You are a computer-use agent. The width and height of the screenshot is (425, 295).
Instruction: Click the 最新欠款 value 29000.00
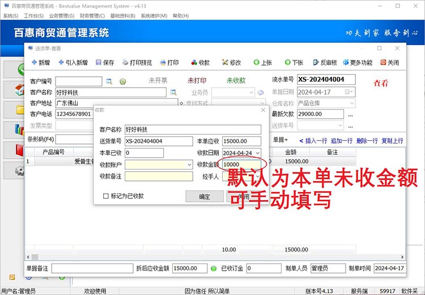click(320, 114)
